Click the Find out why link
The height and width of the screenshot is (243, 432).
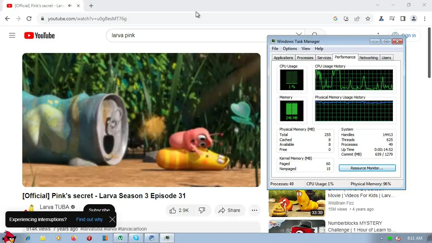click(89, 219)
